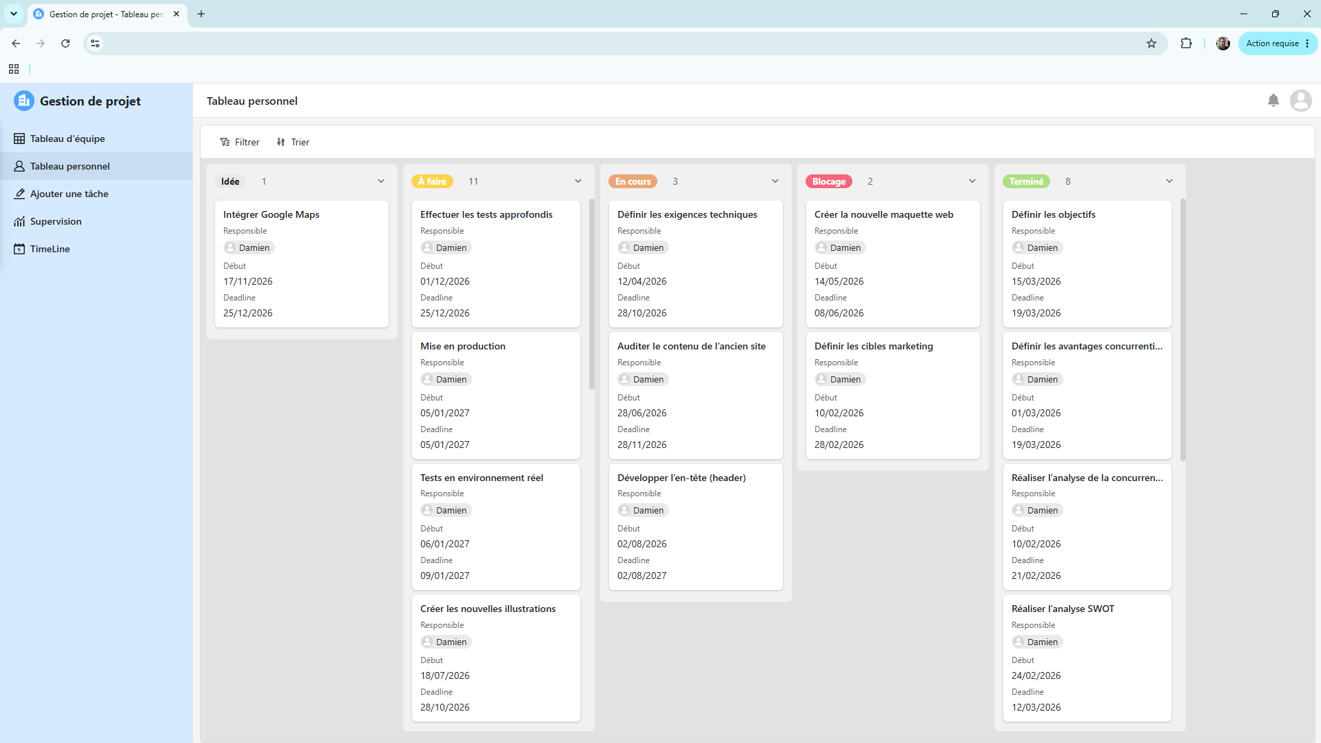Open Effectuer les tests approfondis card
The width and height of the screenshot is (1321, 743).
point(496,264)
